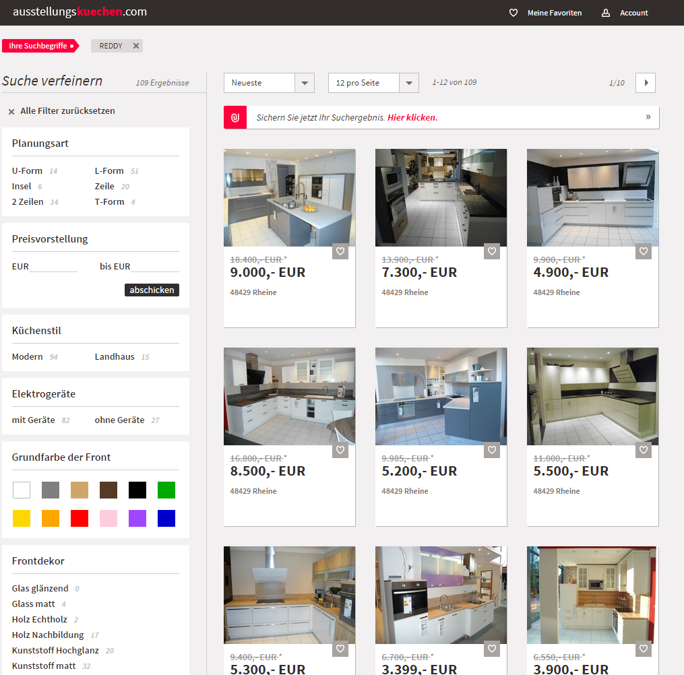Open the 9.000,- EUR kitchen photo
Viewport: 684px width, 675px height.
click(290, 198)
